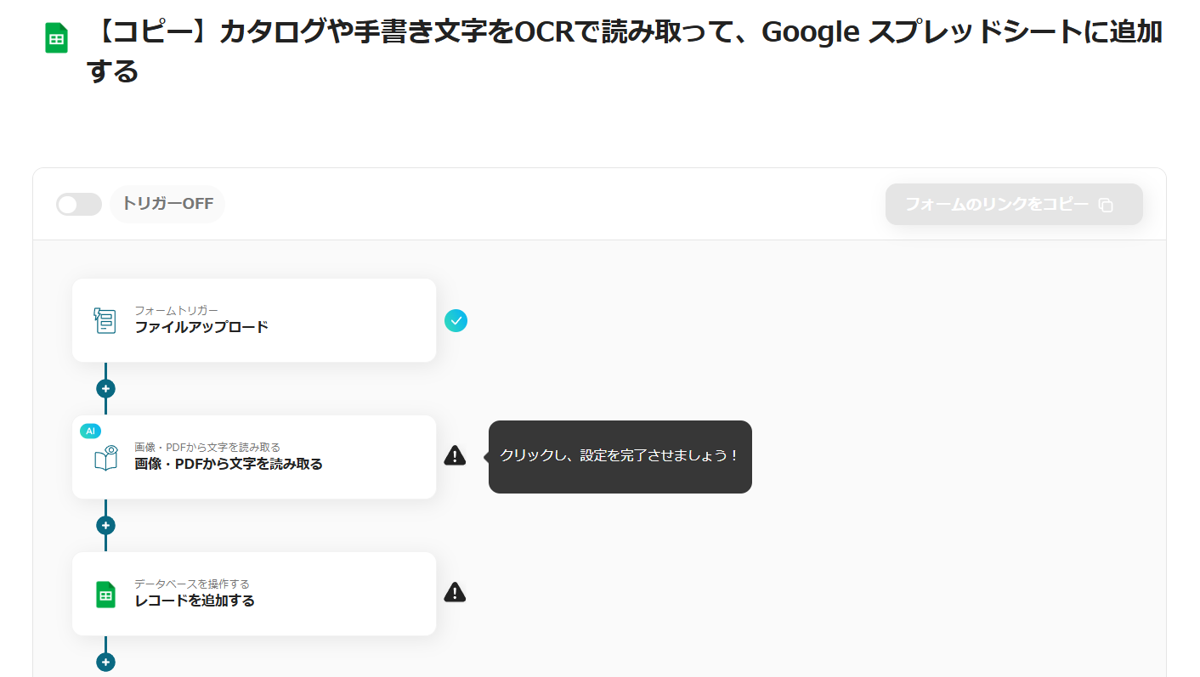The image size is (1200, 677).
Task: Open the 画像・PDFから文字を読み取る step
Action: (254, 457)
